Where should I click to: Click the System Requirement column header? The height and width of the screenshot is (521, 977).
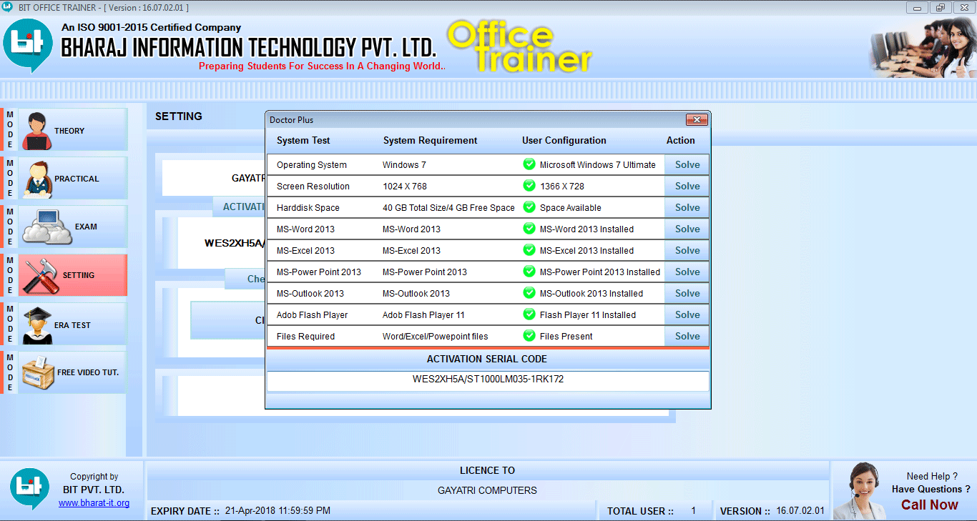(x=430, y=140)
